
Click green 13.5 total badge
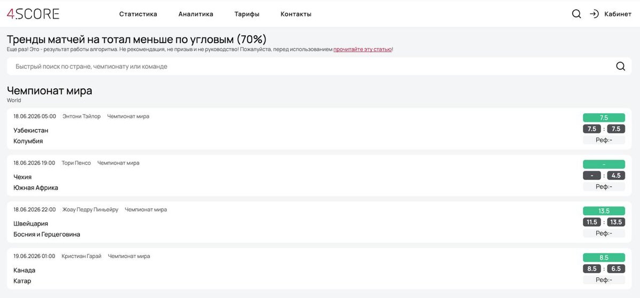pyautogui.click(x=604, y=210)
